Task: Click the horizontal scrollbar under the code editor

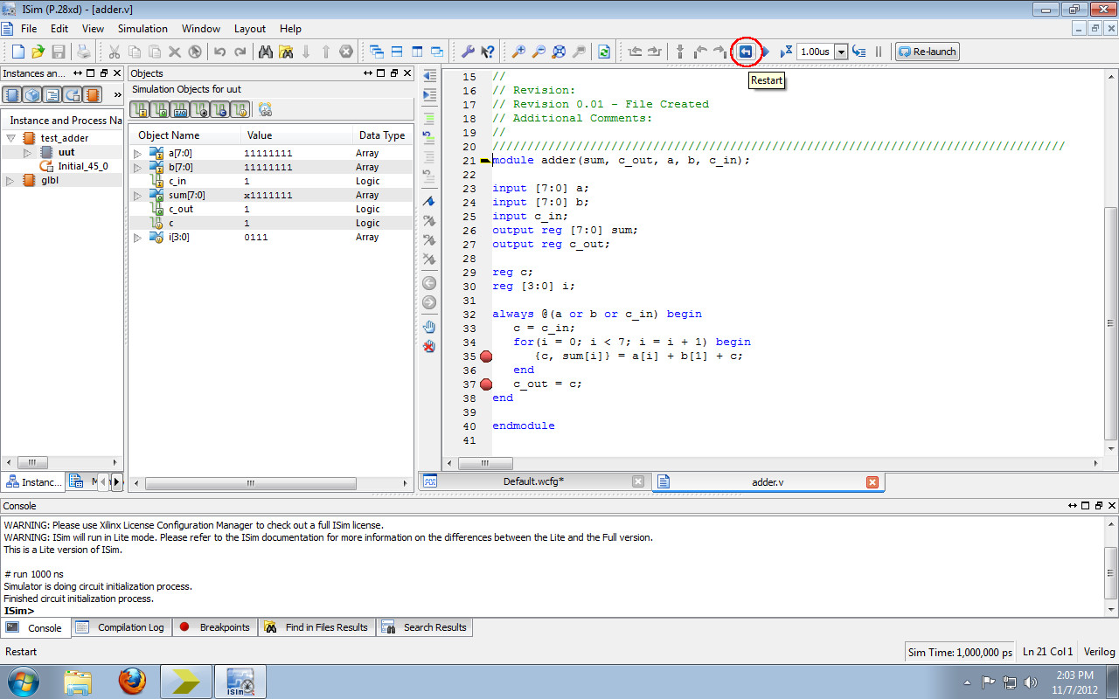Action: [x=486, y=463]
